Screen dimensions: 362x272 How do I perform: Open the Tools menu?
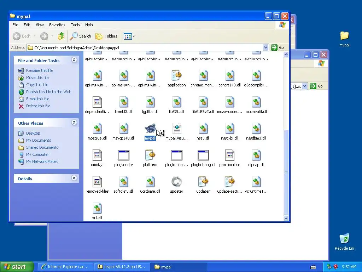point(75,25)
